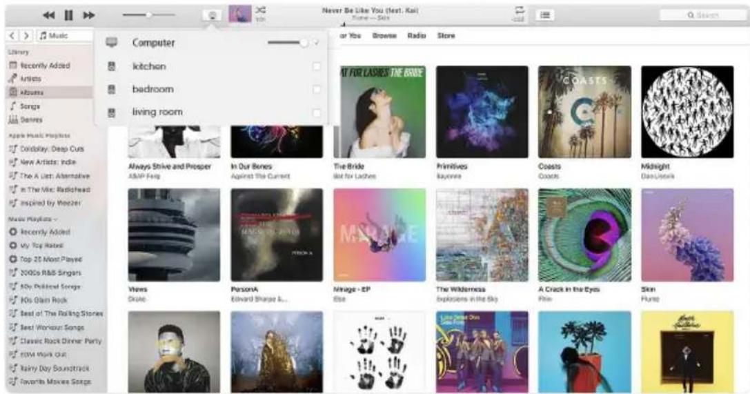Image resolution: width=750 pixels, height=394 pixels.
Task: Open Rainy Day Soundtrack playlist
Action: [55, 368]
